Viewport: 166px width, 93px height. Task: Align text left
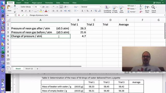coord(54,11)
